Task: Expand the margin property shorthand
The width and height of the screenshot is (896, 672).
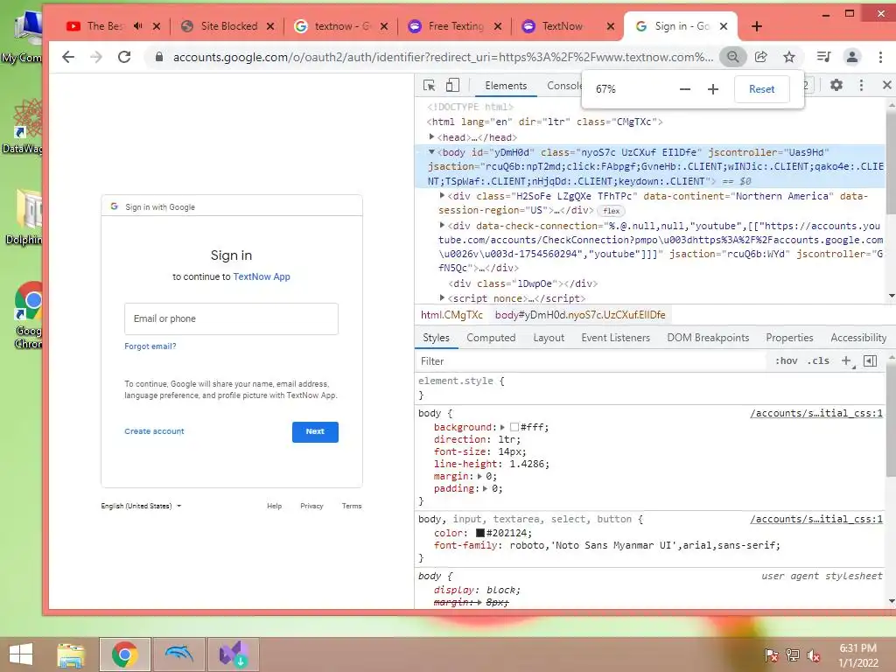Action: tap(480, 476)
